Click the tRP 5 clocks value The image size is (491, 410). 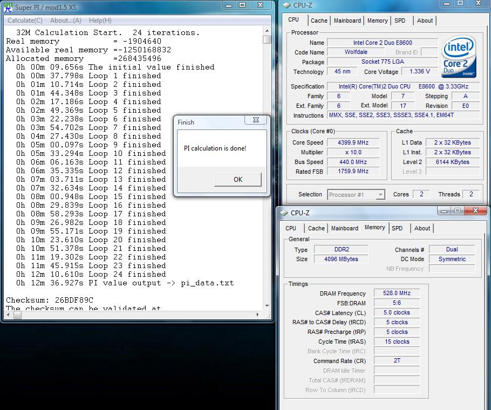397,332
